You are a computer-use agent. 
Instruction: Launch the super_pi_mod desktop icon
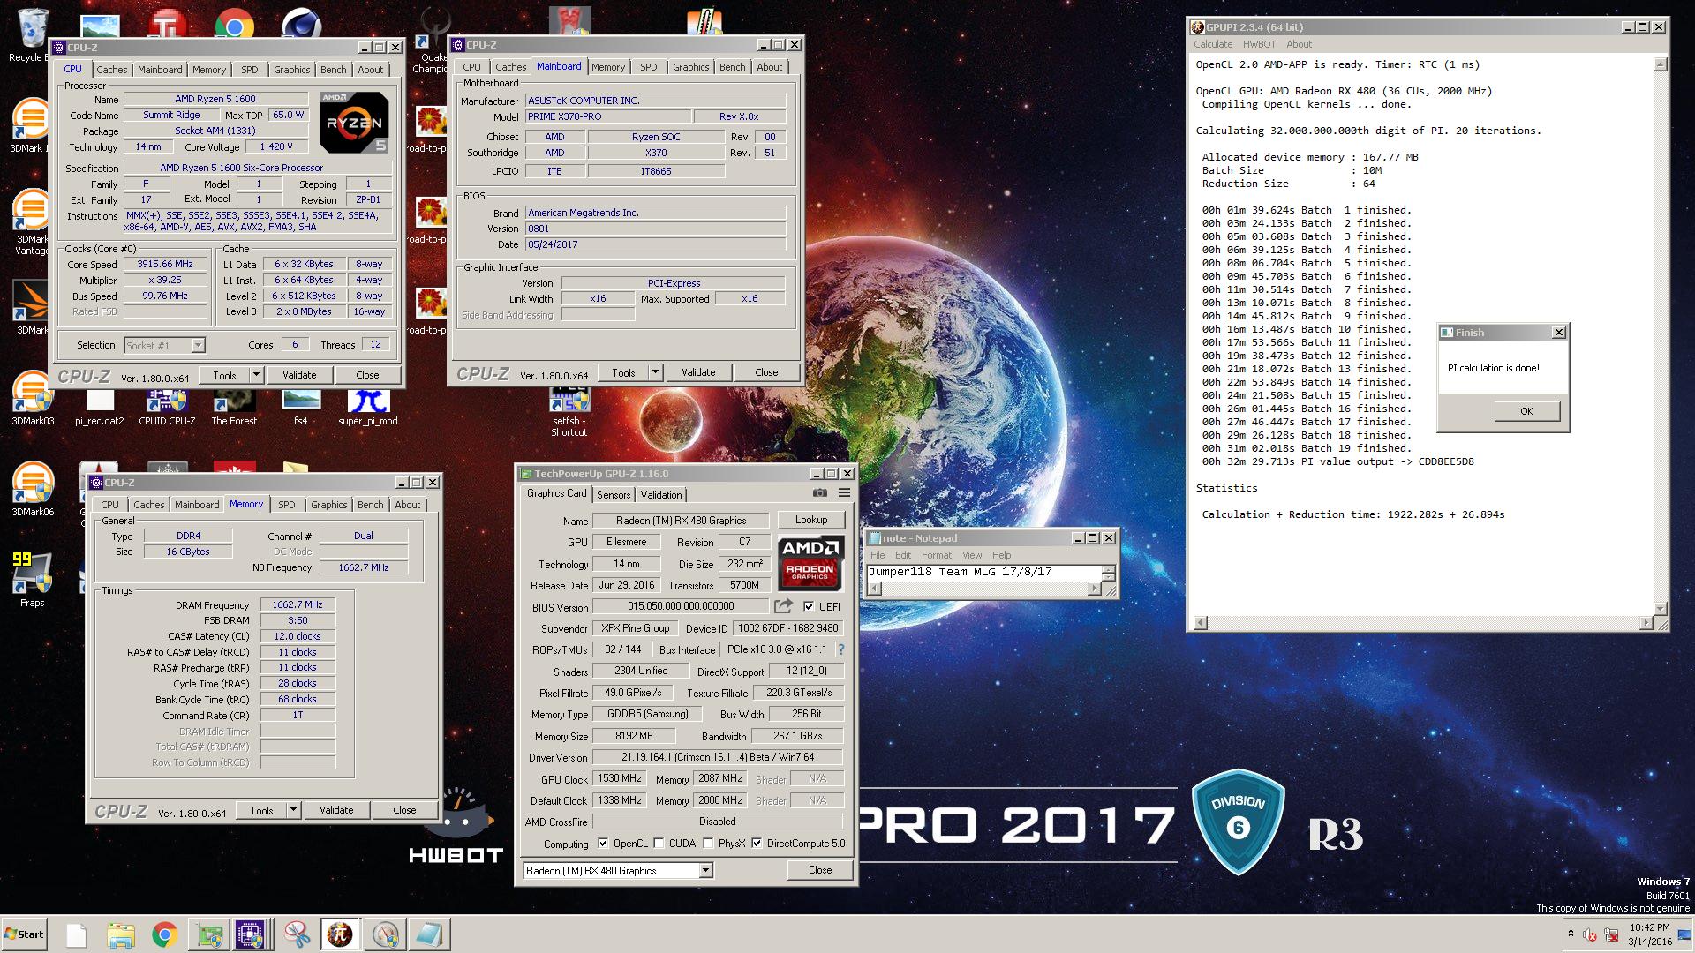click(x=368, y=408)
